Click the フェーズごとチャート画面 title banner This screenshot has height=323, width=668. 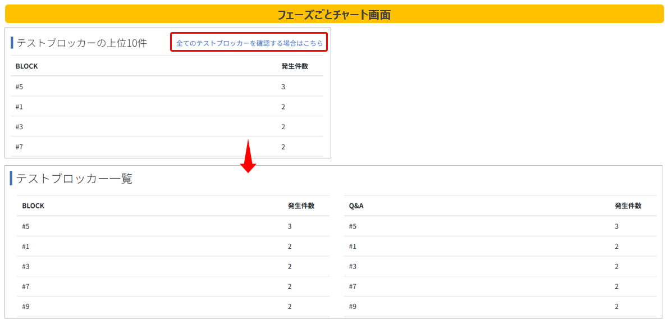point(334,15)
